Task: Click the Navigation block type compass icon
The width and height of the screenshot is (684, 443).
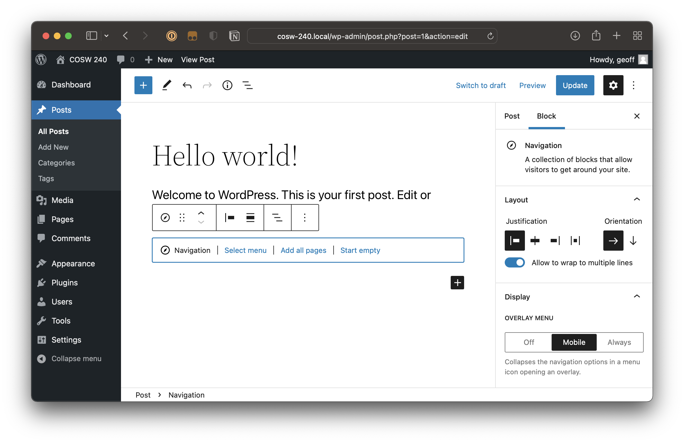Action: coord(165,218)
